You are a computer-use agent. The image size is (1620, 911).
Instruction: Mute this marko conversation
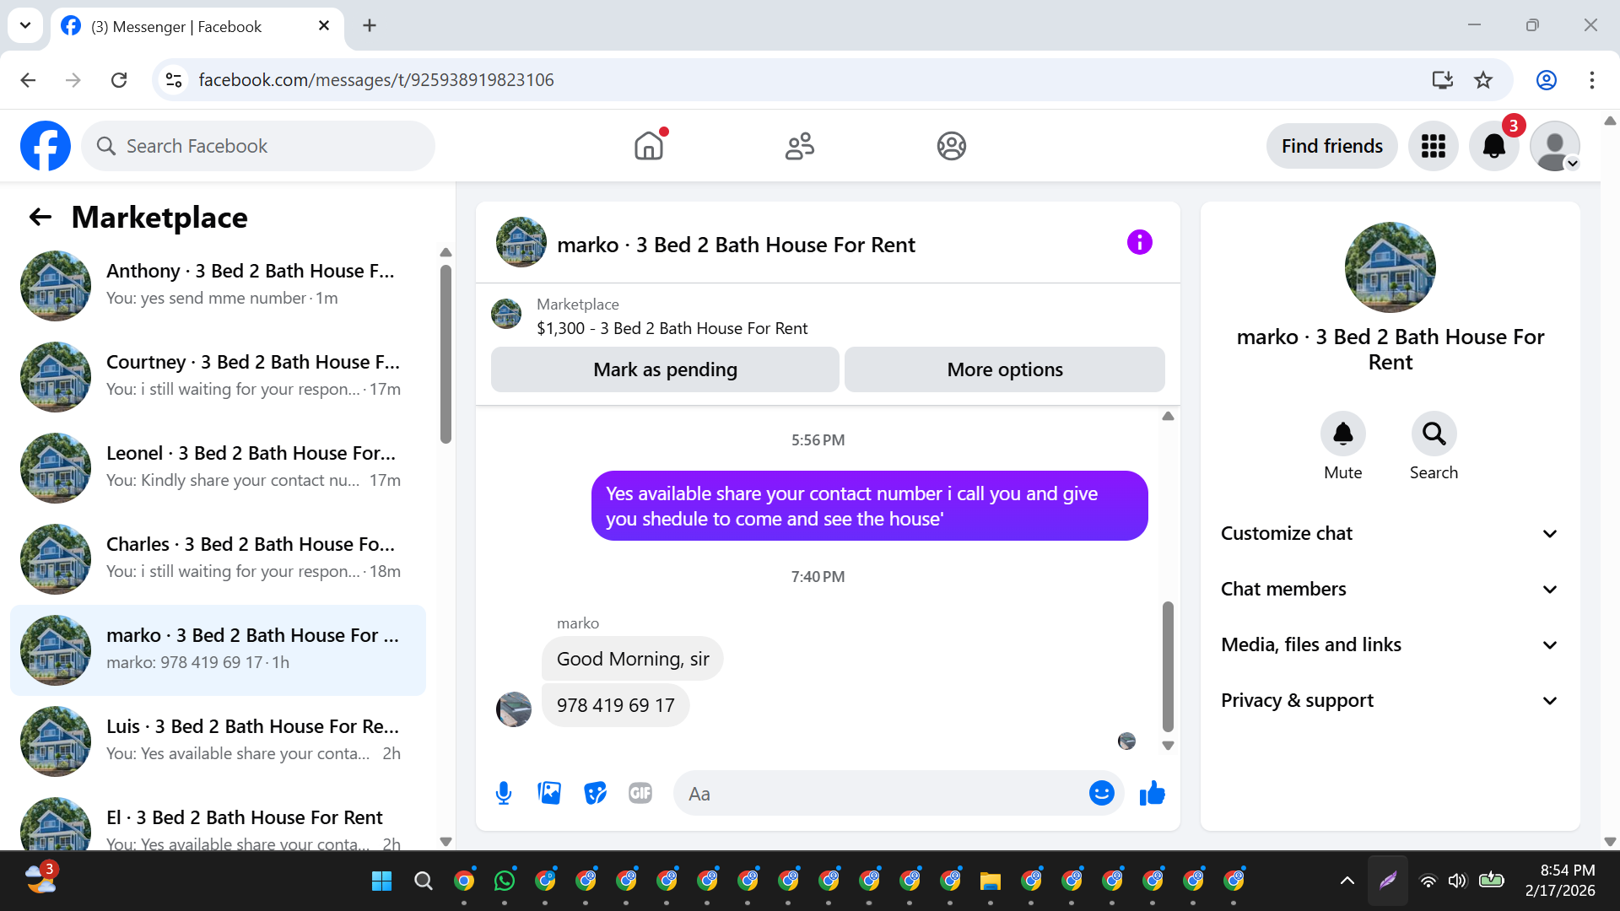[1342, 434]
